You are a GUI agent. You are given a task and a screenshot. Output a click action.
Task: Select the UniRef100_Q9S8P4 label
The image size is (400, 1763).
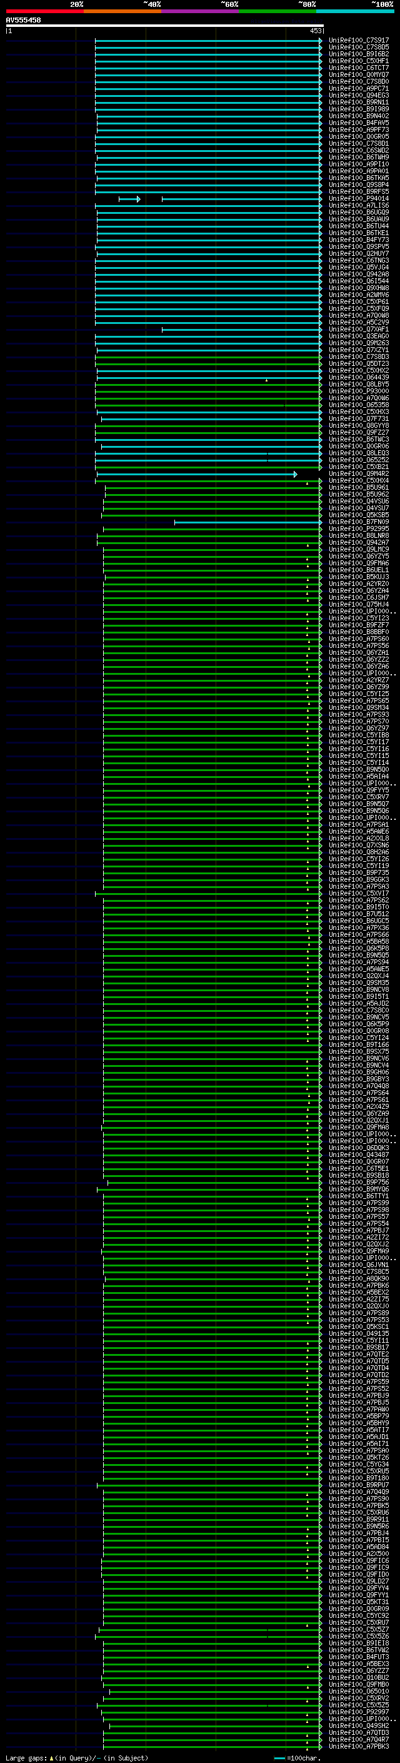(x=359, y=184)
